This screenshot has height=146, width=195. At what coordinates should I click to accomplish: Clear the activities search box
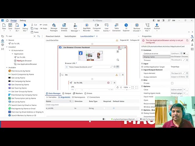(x=34, y=36)
